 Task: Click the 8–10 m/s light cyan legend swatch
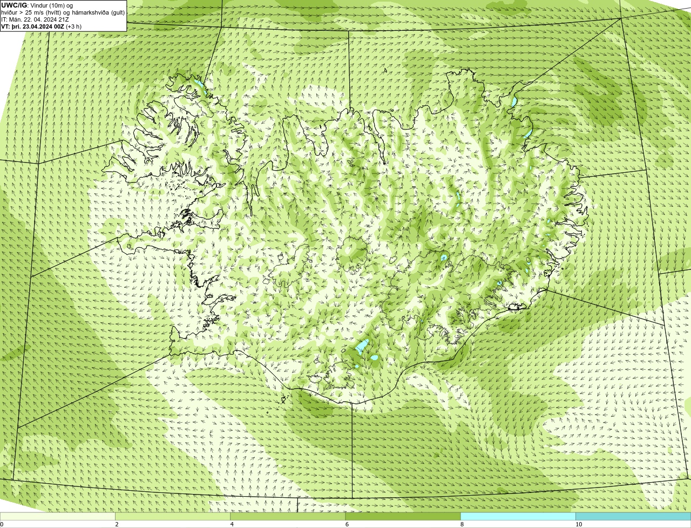(x=518, y=516)
